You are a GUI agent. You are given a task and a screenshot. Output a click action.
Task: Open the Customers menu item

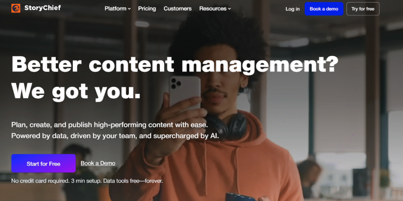(x=177, y=9)
